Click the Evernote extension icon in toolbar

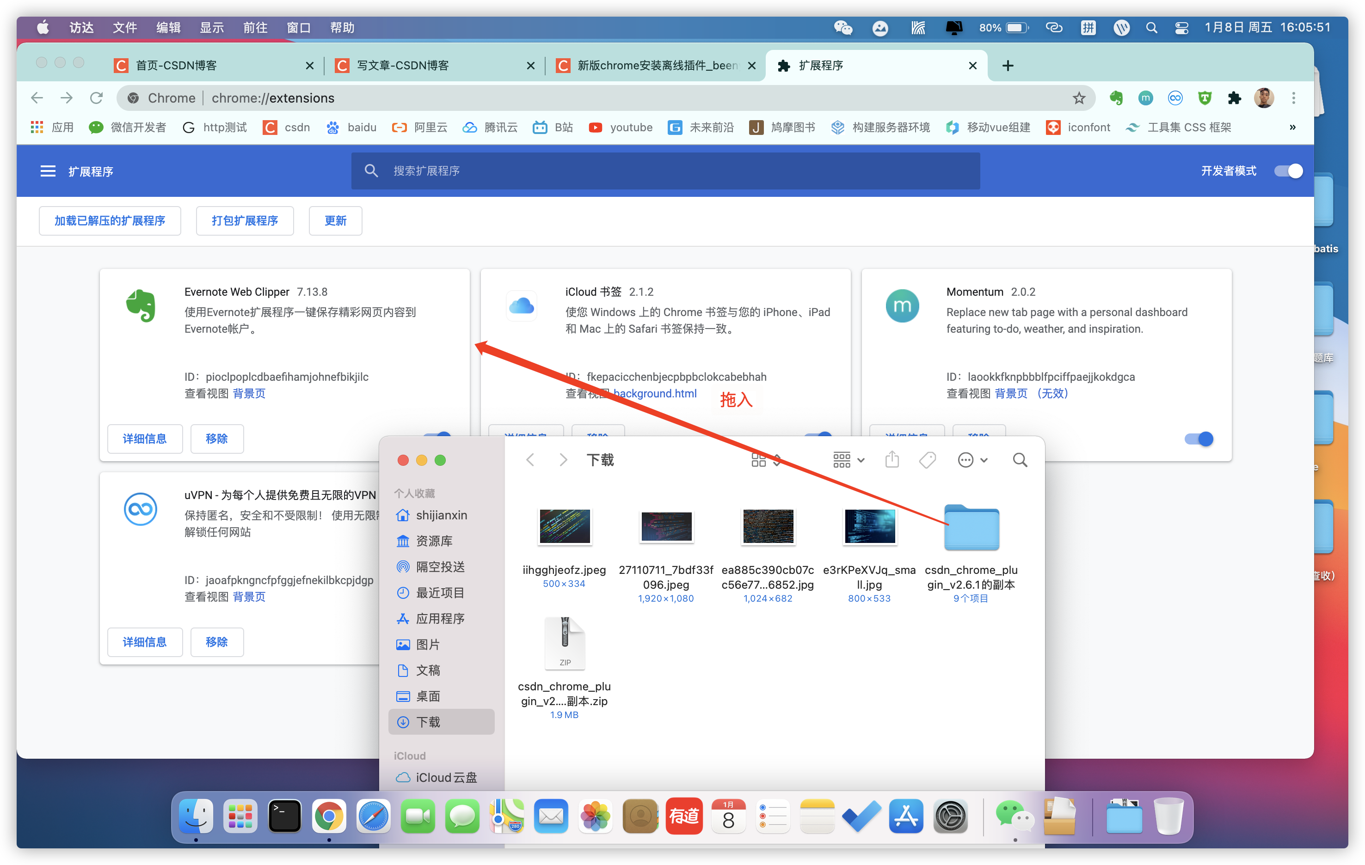tap(1116, 98)
